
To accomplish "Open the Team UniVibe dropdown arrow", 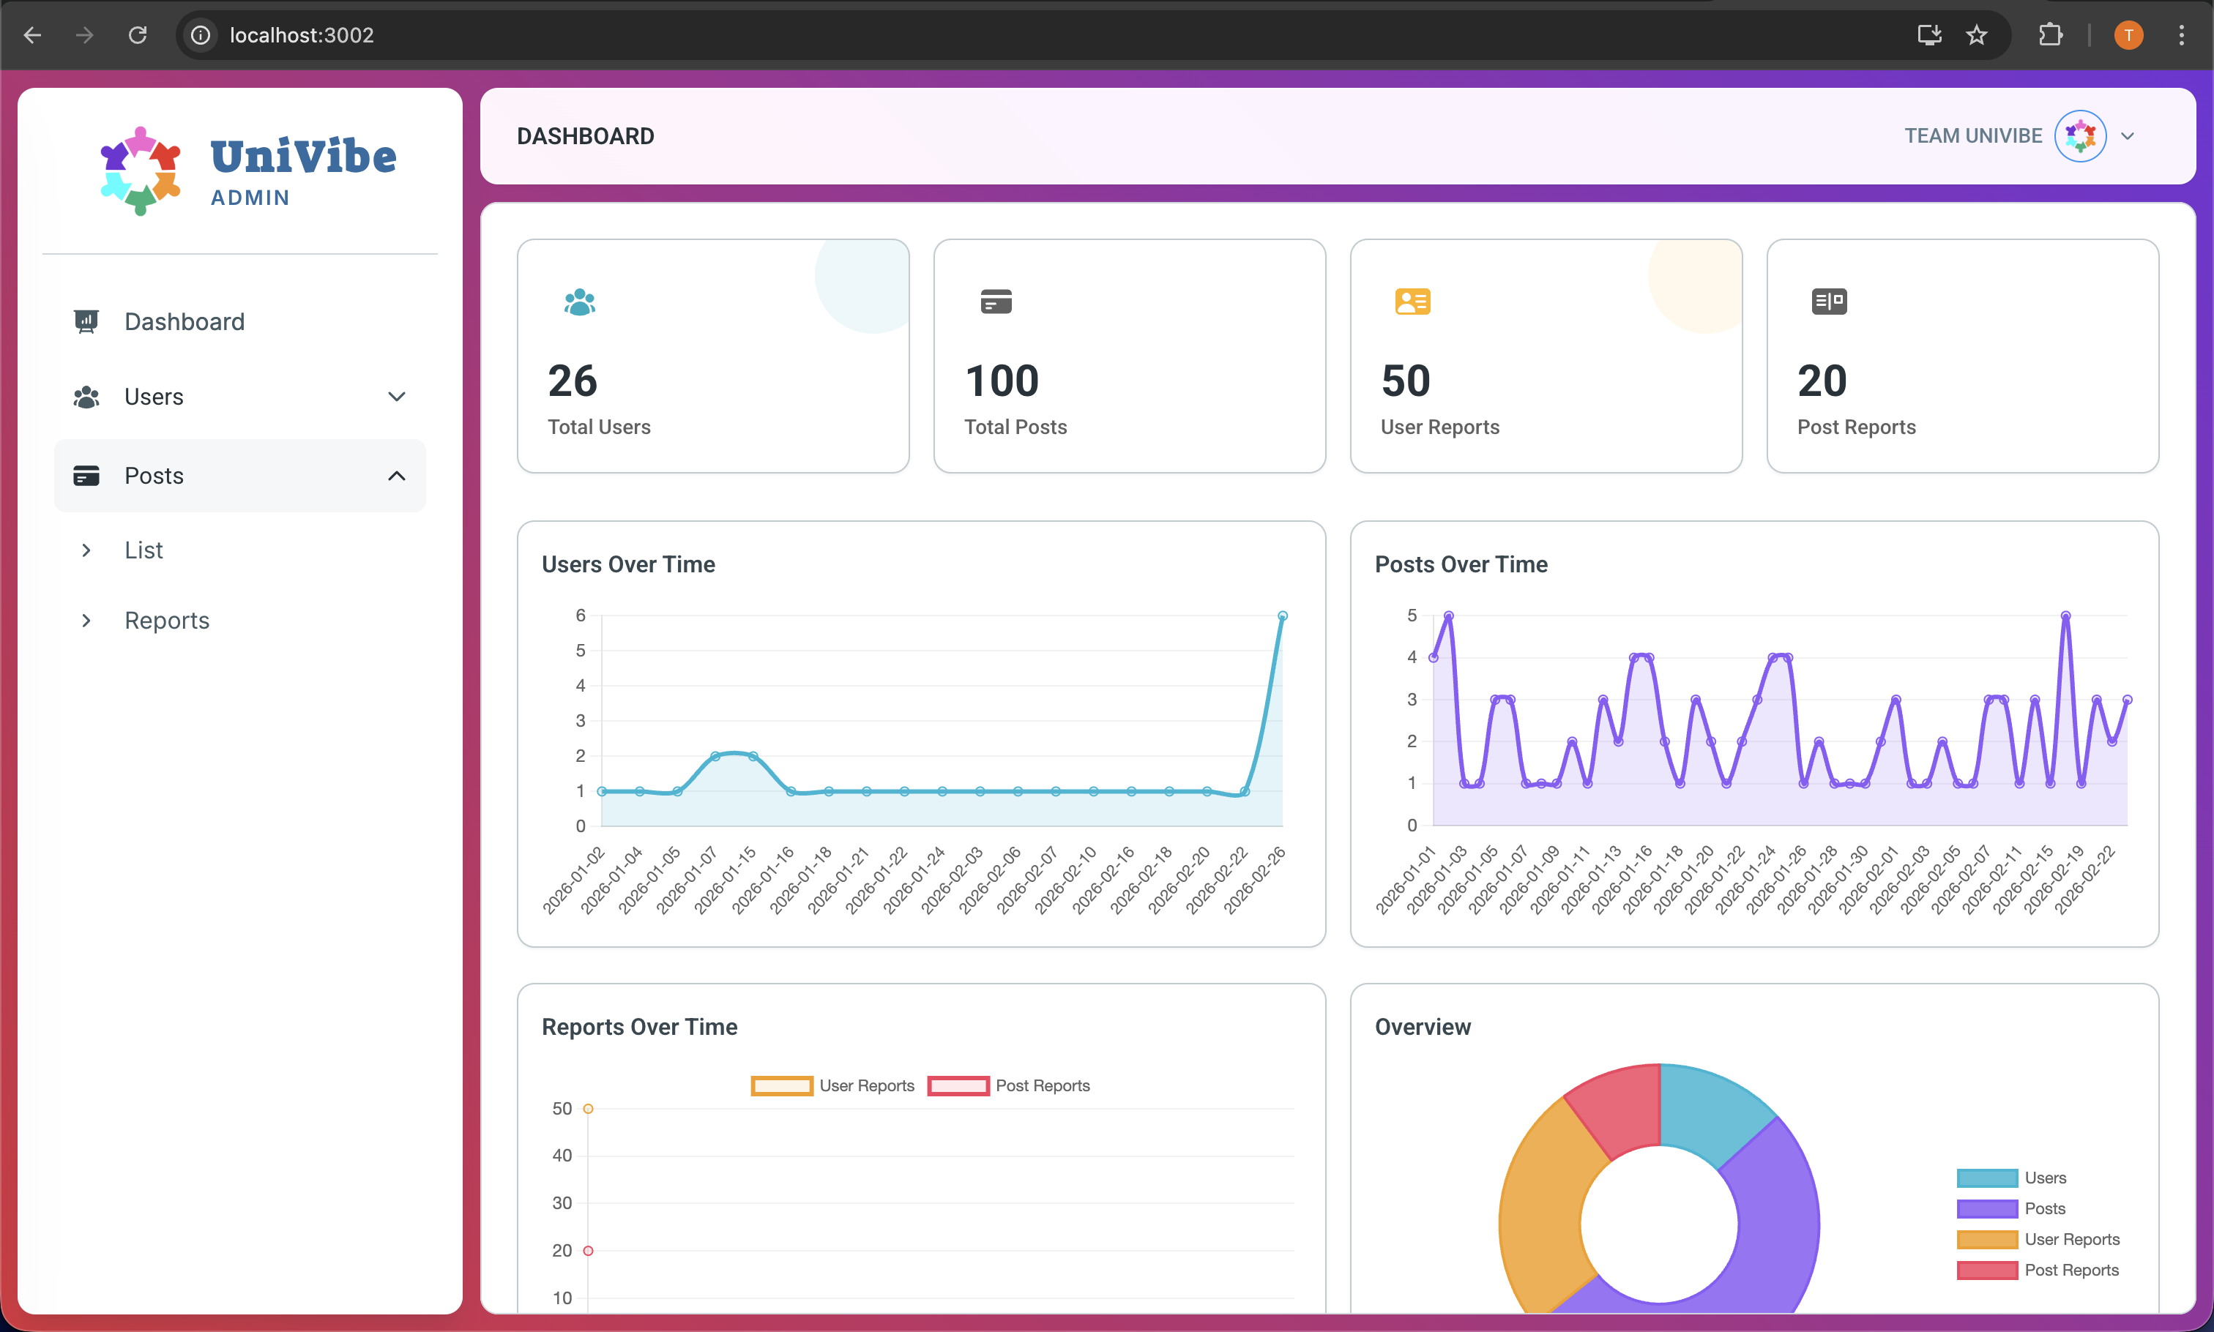I will coord(2127,136).
